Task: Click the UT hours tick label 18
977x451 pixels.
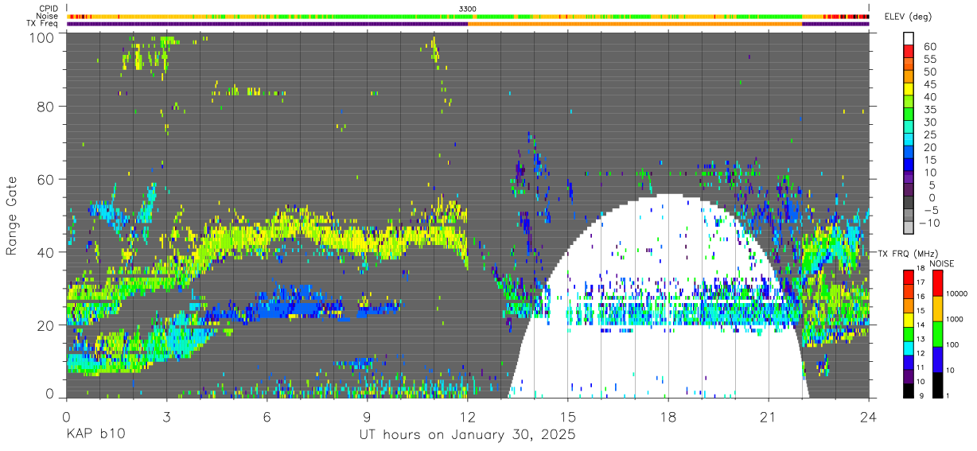Action: click(668, 417)
